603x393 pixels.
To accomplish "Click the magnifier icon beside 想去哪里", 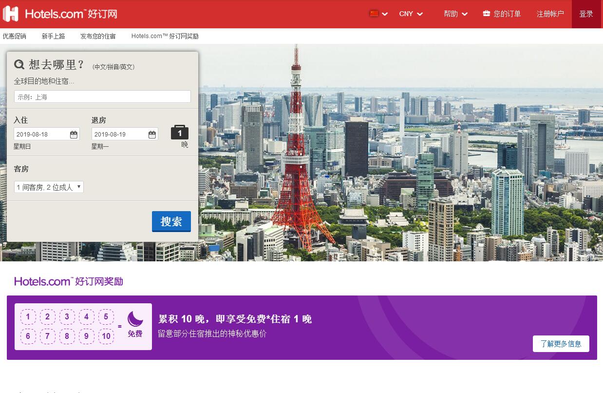I will (x=19, y=65).
